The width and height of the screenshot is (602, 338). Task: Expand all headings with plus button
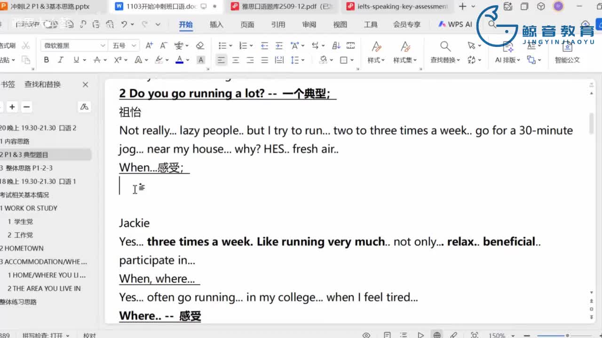tap(12, 107)
